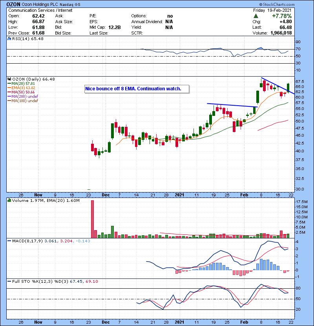Click the '2021' label on the price chart date axis
314x326 pixels.
pos(179,195)
